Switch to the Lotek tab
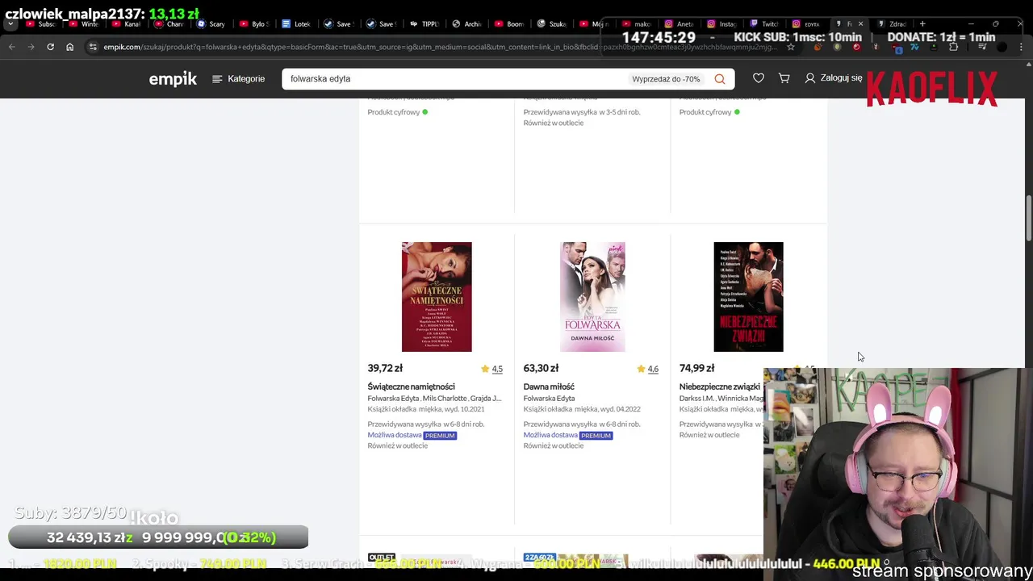Viewport: 1033px width, 581px height. tap(296, 24)
